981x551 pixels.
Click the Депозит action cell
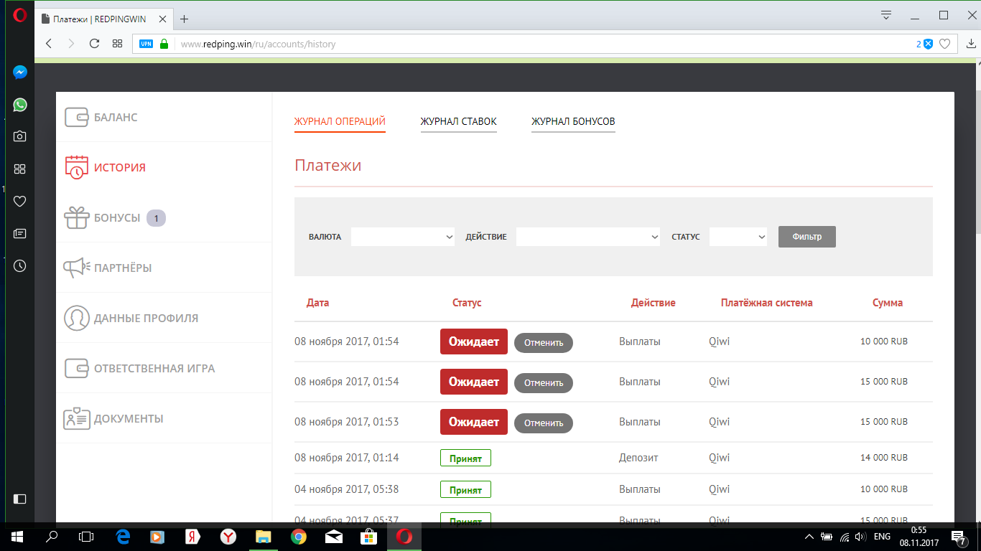tap(638, 458)
